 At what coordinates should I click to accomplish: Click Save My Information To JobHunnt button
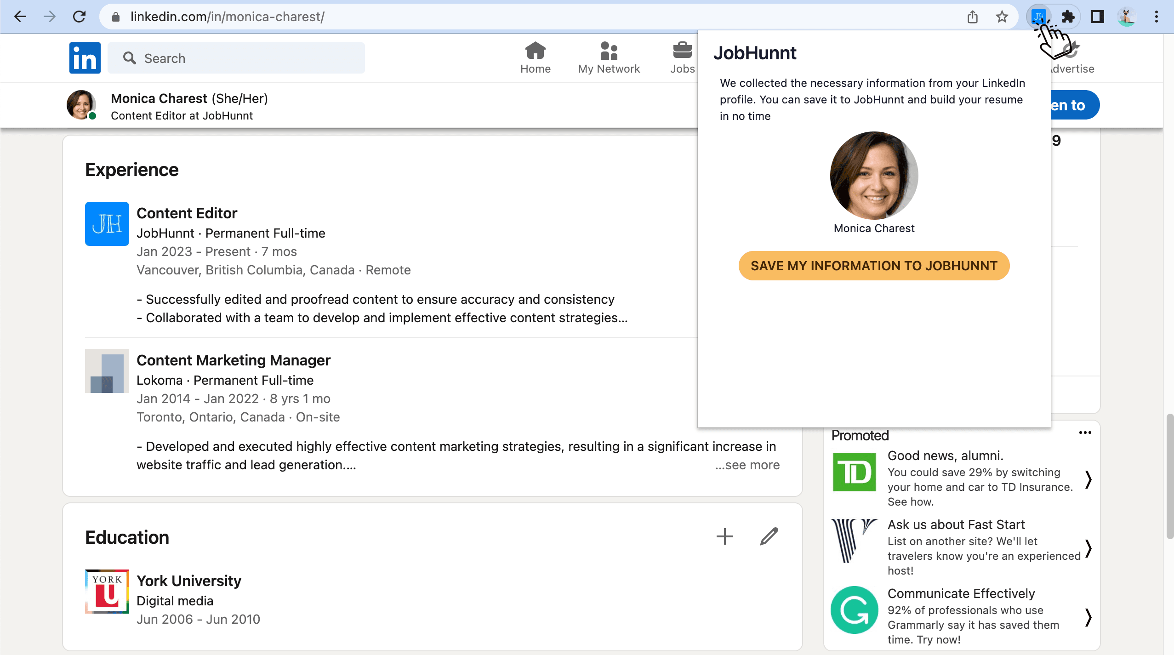point(873,265)
